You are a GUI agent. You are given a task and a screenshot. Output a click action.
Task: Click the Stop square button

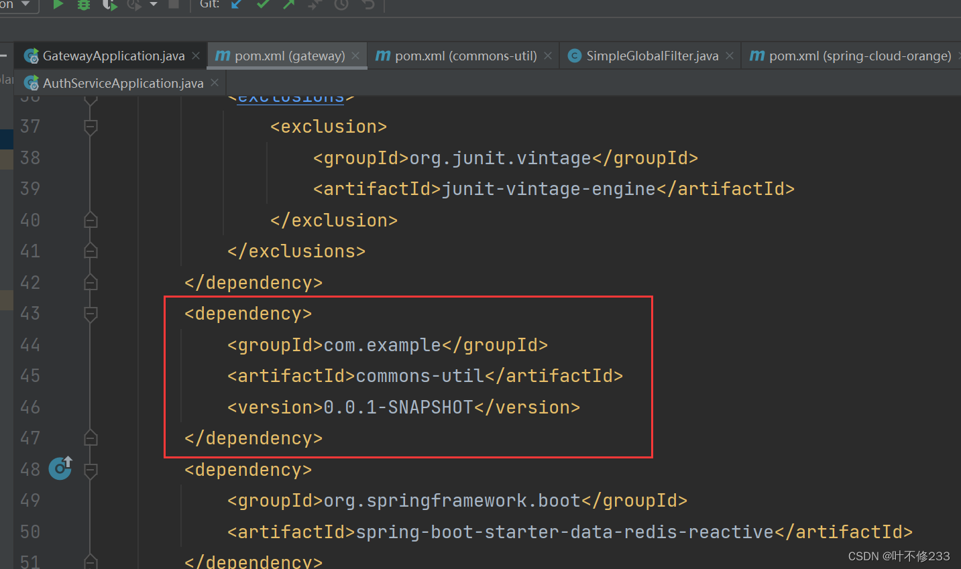point(173,4)
